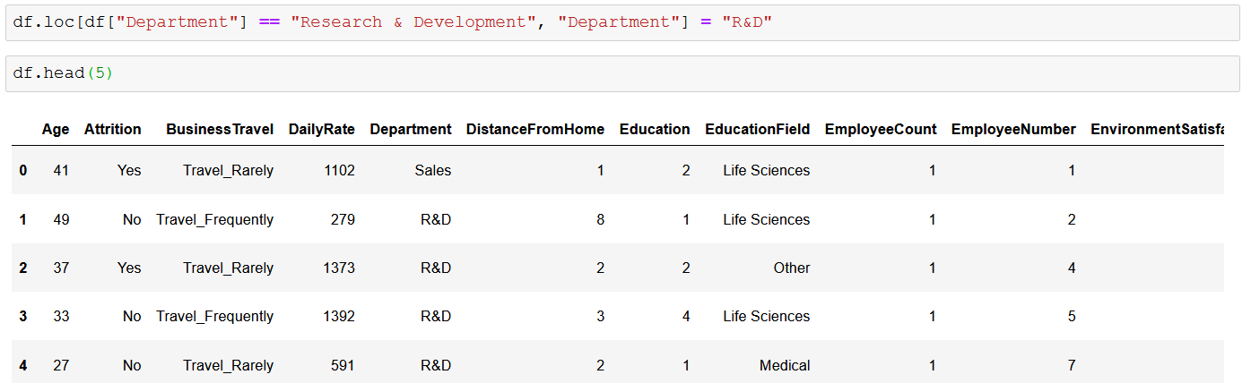
Task: Click the EmployeeCount column header
Action: (881, 129)
